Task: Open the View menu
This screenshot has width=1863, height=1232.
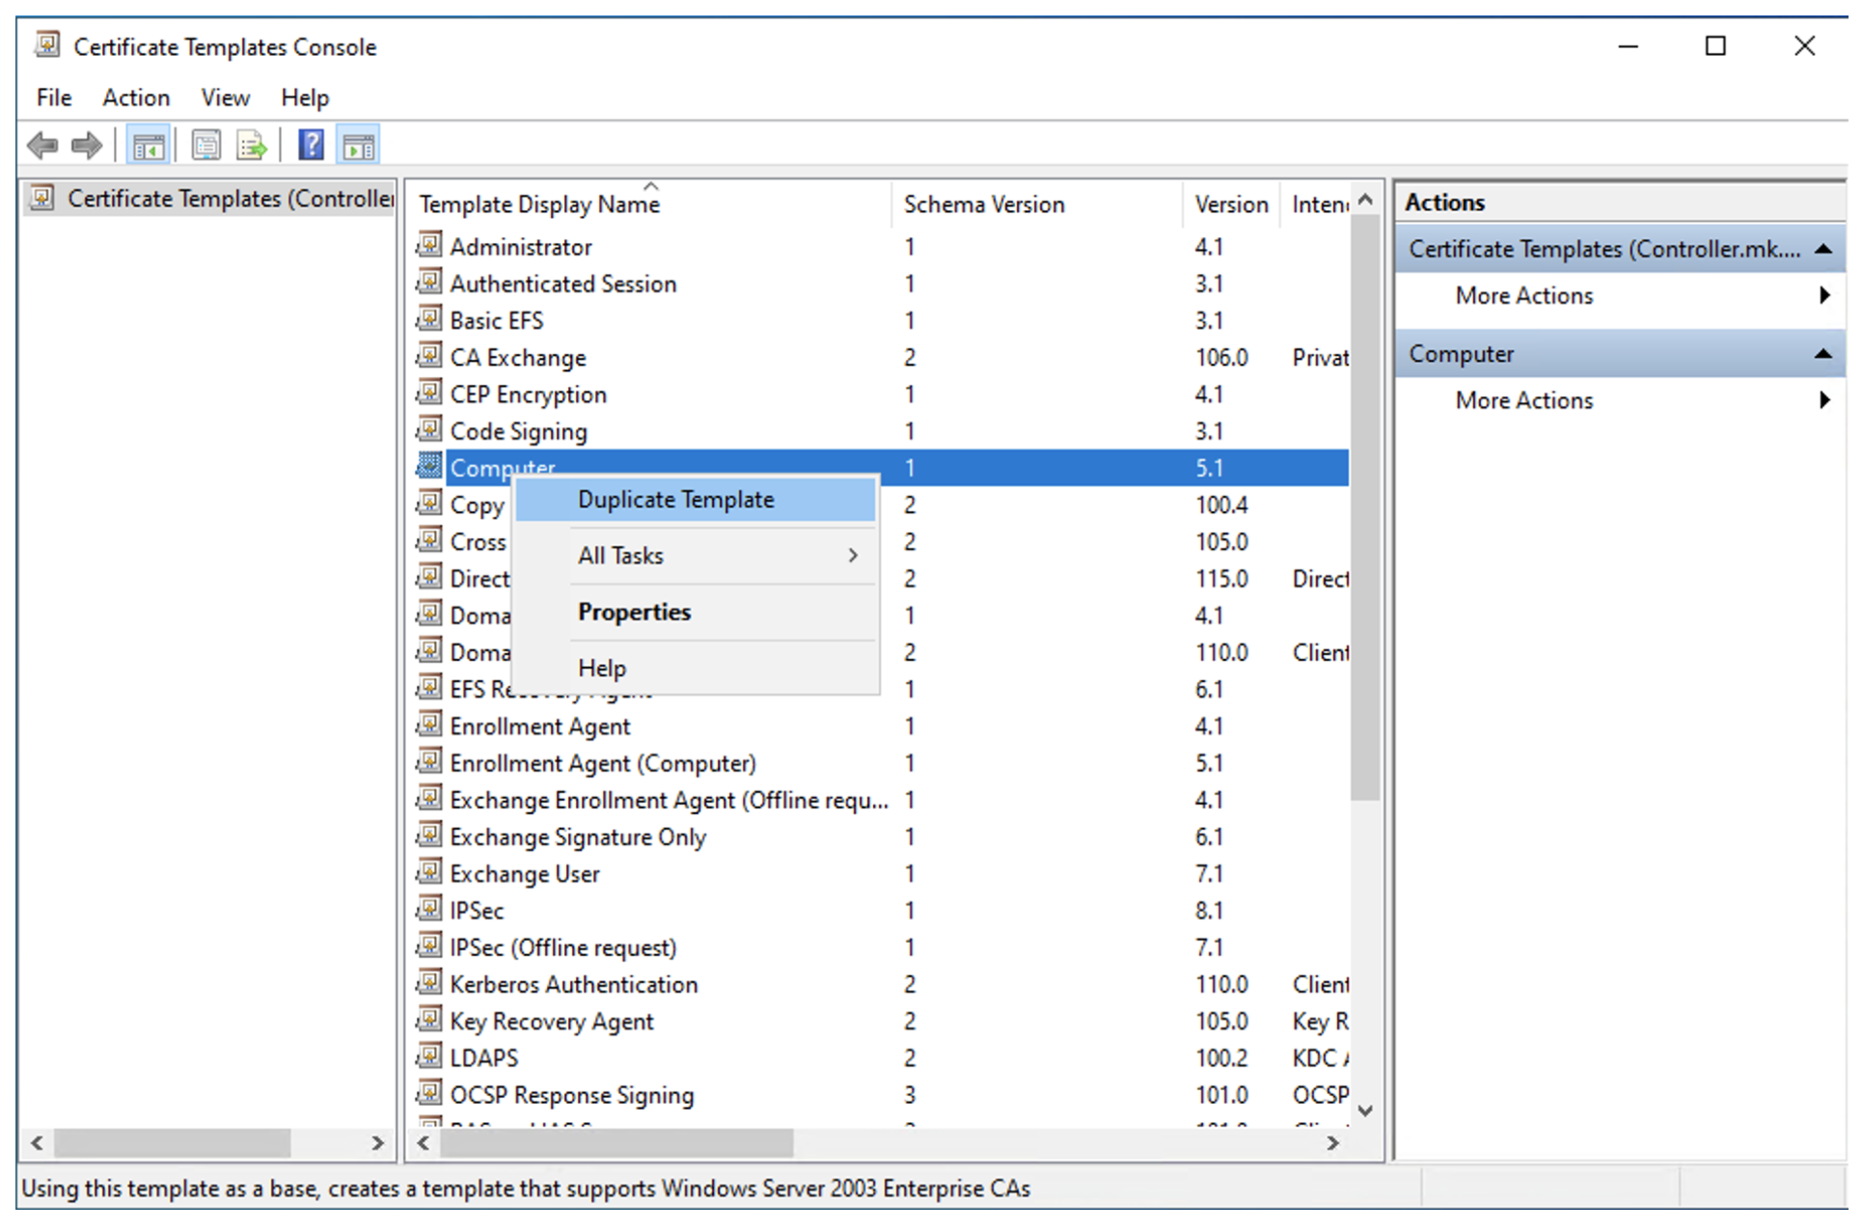Action: pyautogui.click(x=226, y=97)
